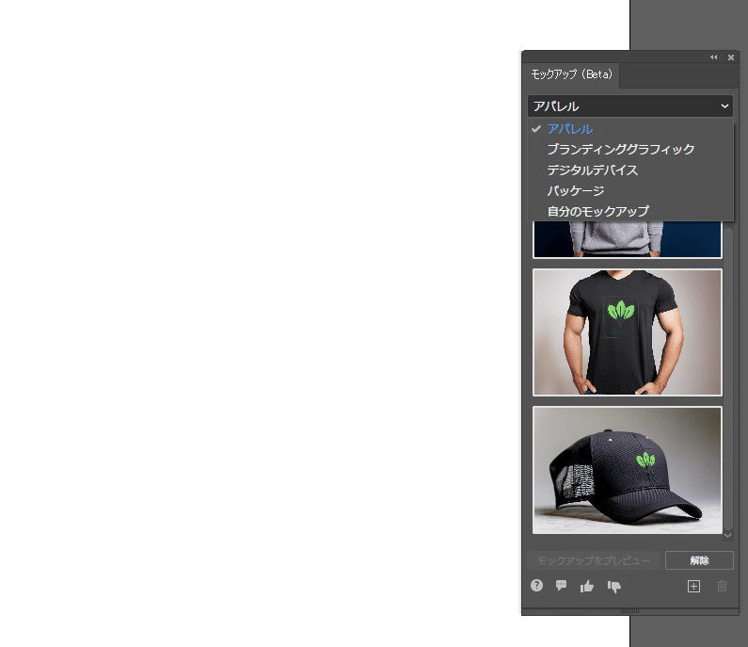Image resolution: width=748 pixels, height=647 pixels.
Task: Click the panel bottom resize grip
Action: pyautogui.click(x=629, y=611)
